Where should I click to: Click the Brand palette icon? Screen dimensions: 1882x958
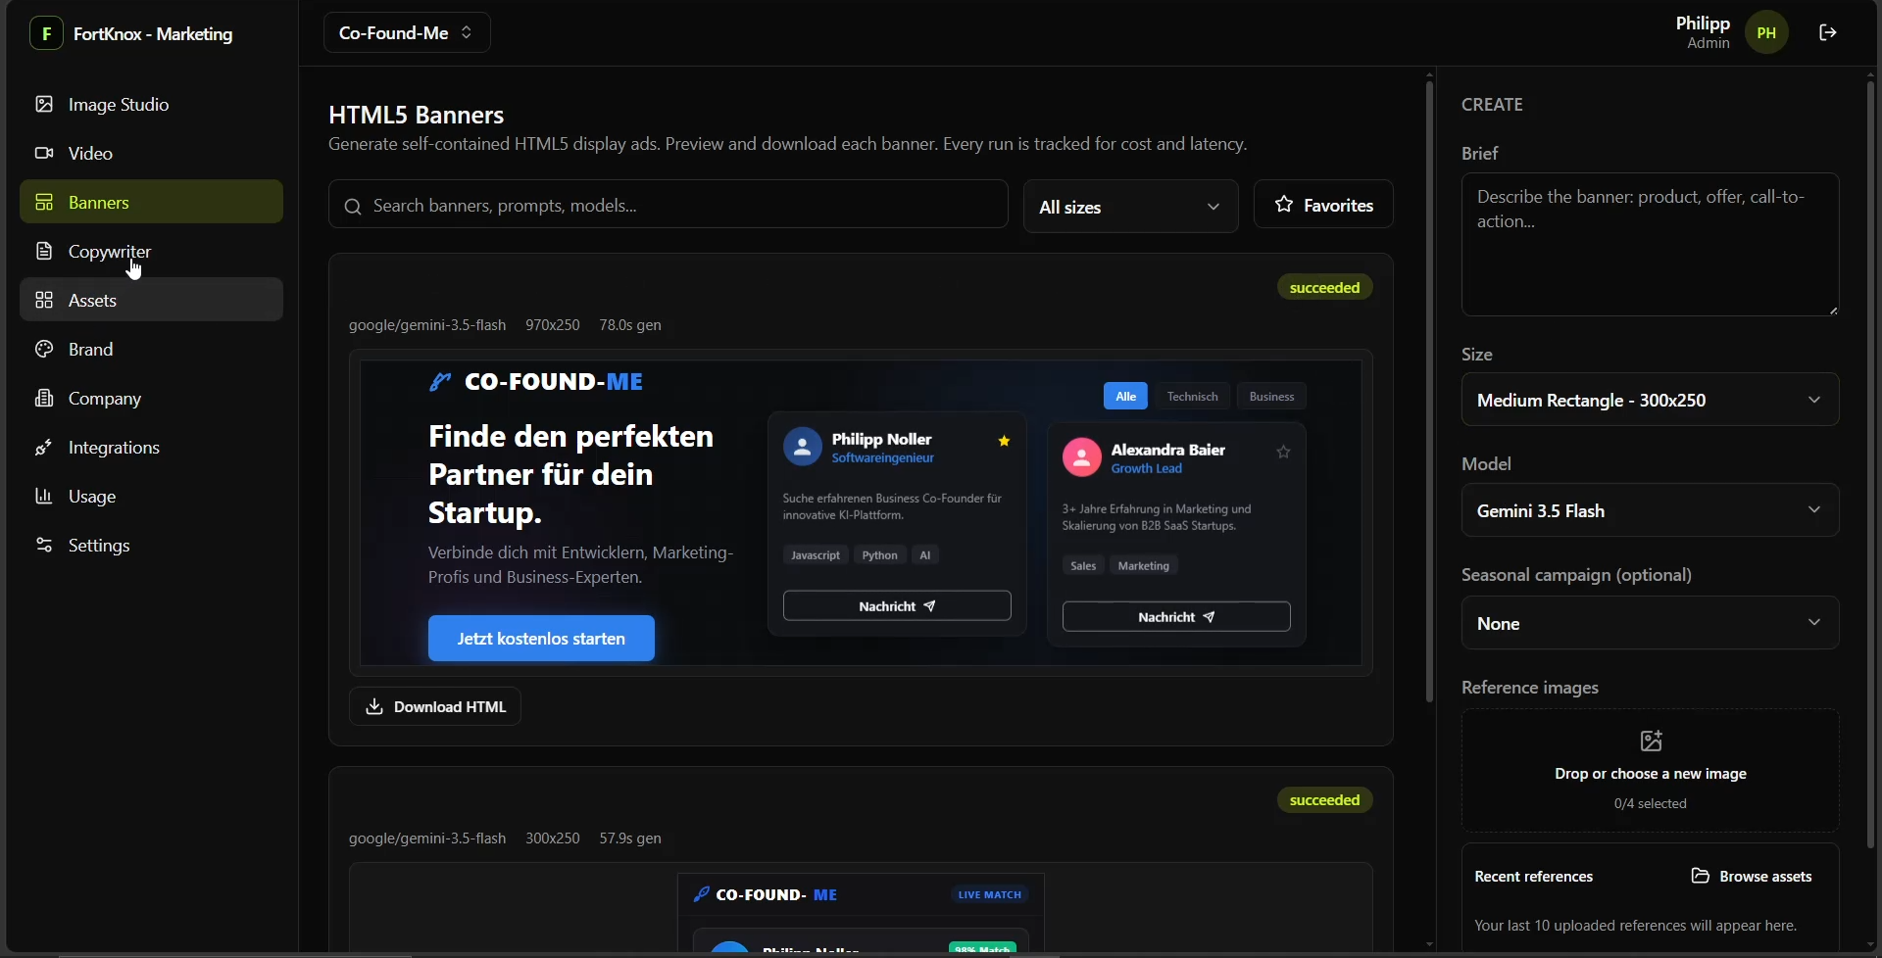pos(44,350)
